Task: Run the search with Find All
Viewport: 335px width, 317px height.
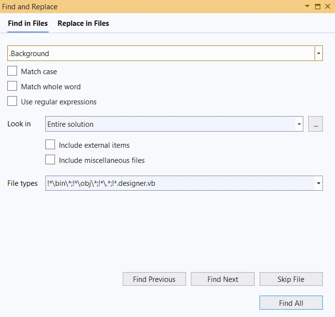Action: [x=291, y=303]
